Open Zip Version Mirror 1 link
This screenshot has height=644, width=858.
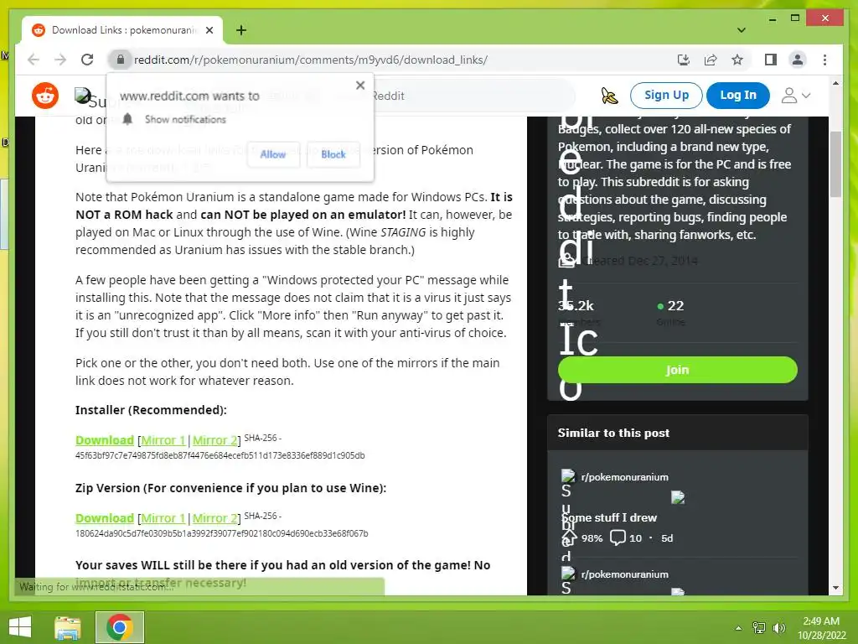tap(163, 518)
